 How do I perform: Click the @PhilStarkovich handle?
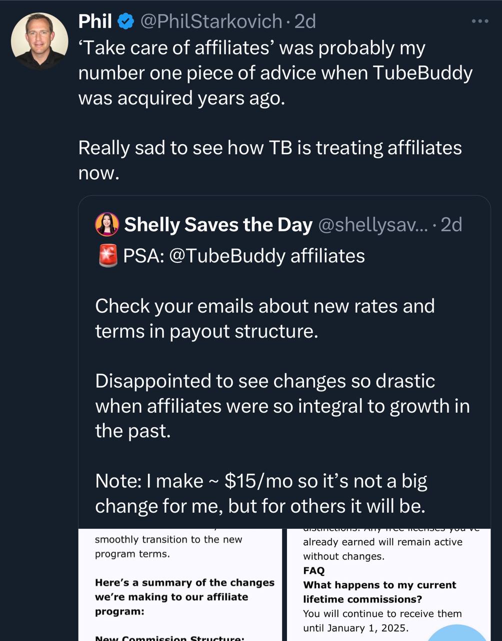210,22
